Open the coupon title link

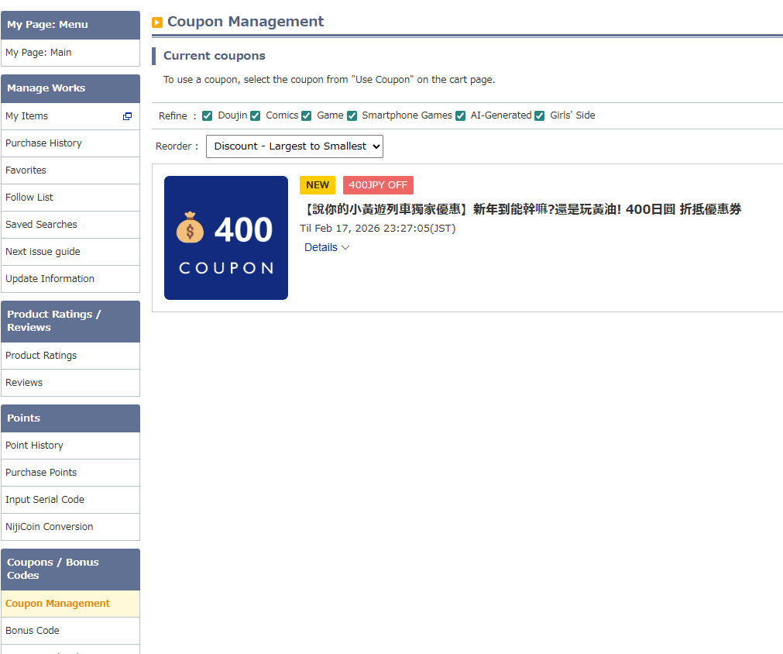click(520, 209)
